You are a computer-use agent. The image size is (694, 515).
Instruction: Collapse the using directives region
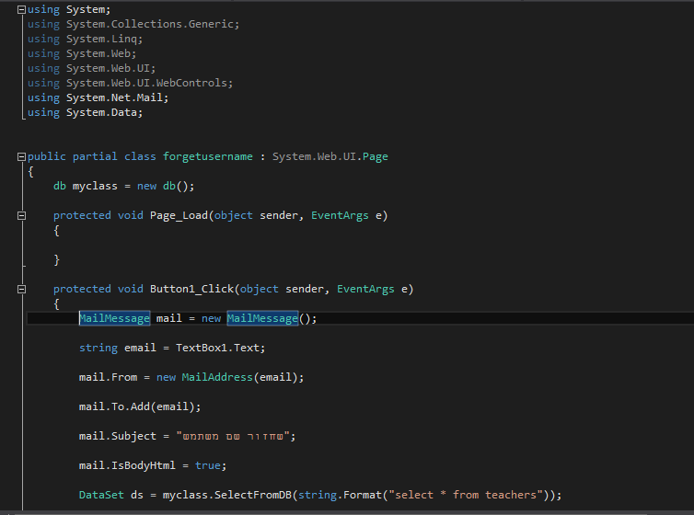coord(21,10)
